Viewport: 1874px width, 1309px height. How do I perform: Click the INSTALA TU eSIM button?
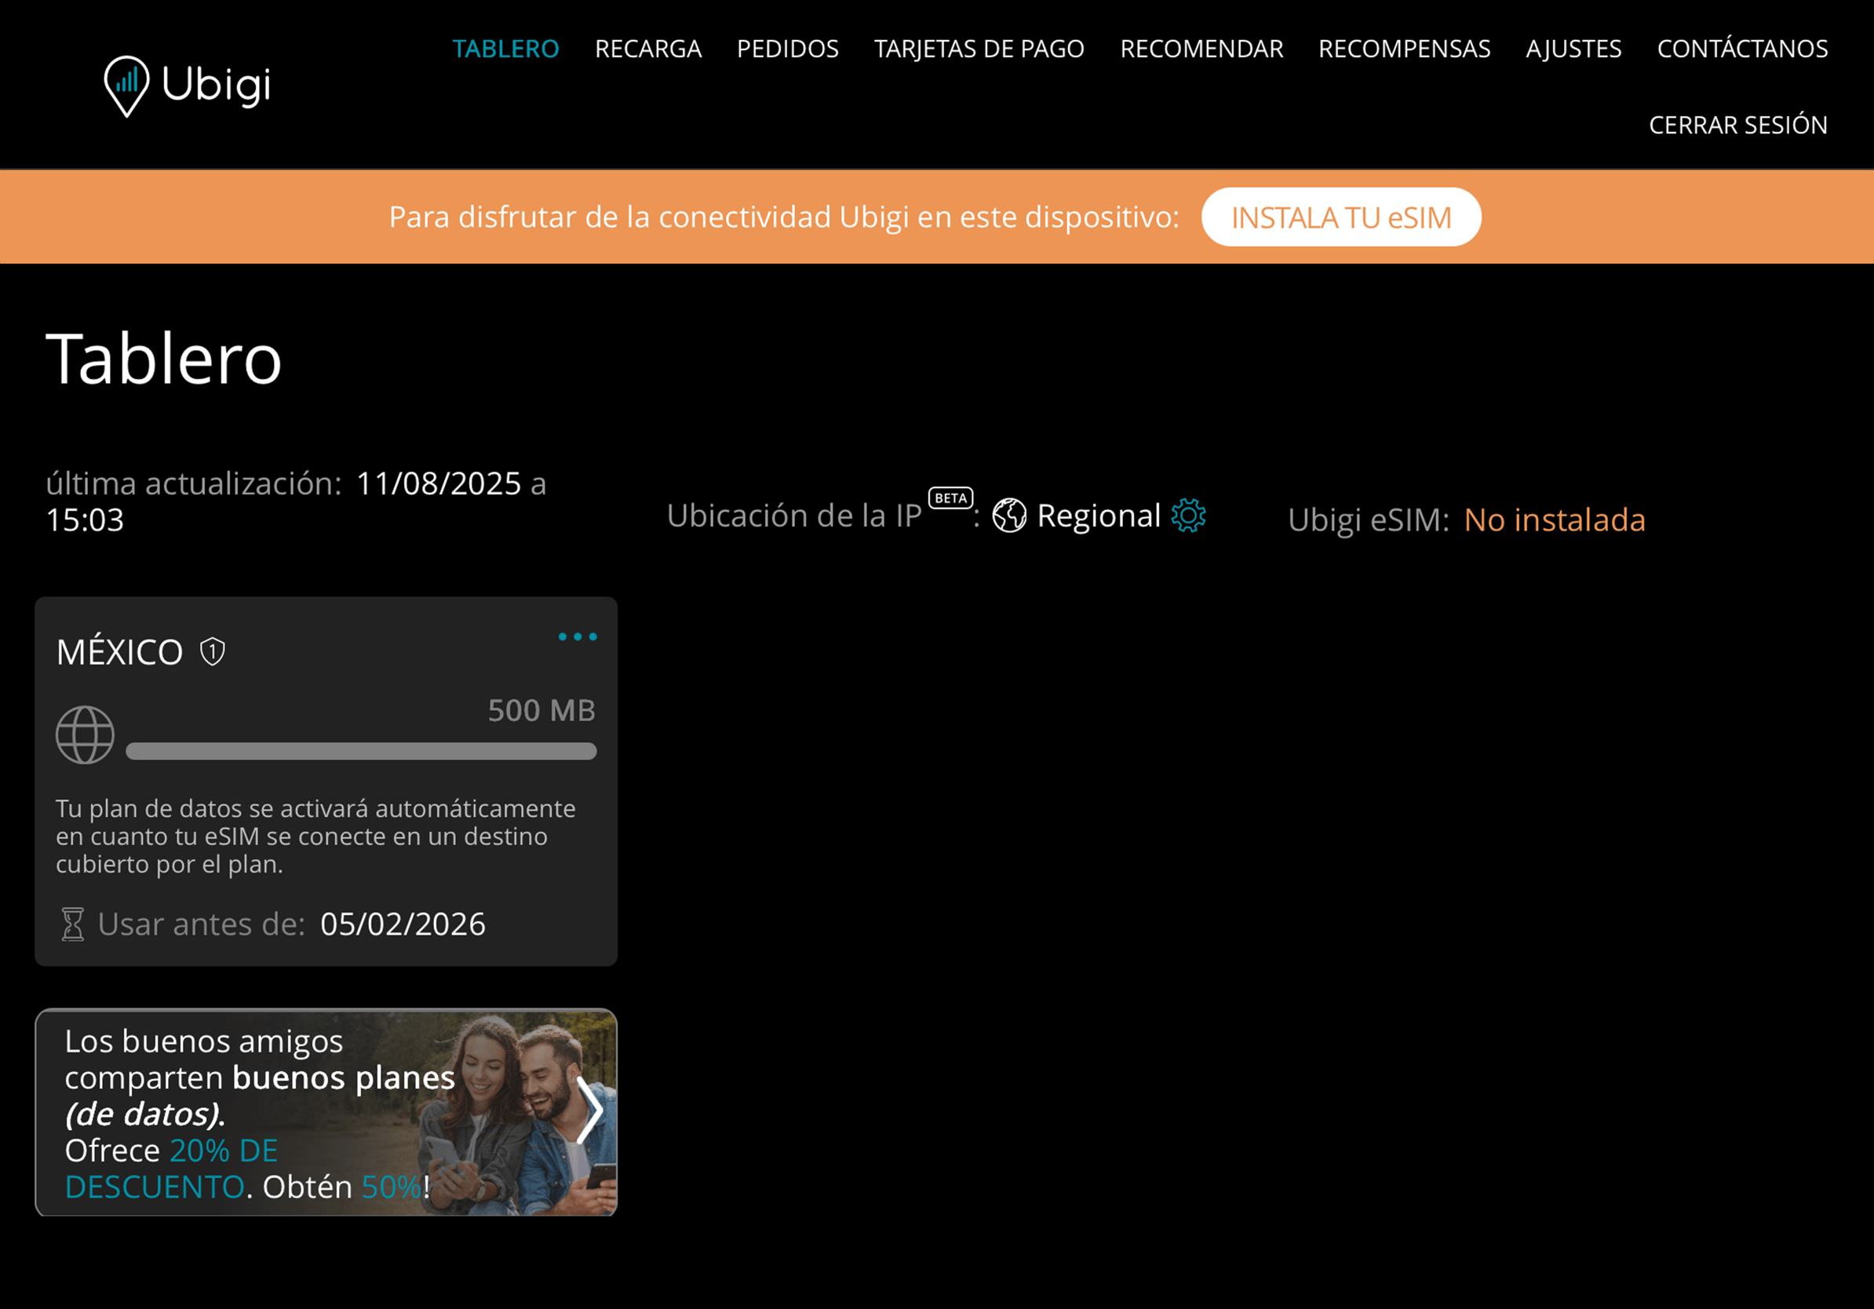[1341, 217]
